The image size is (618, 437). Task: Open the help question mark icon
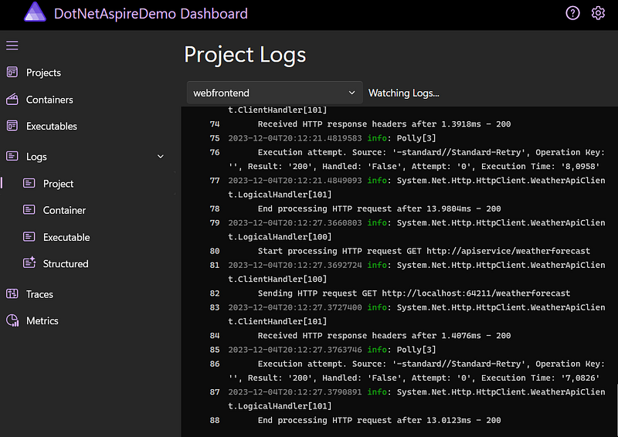572,13
